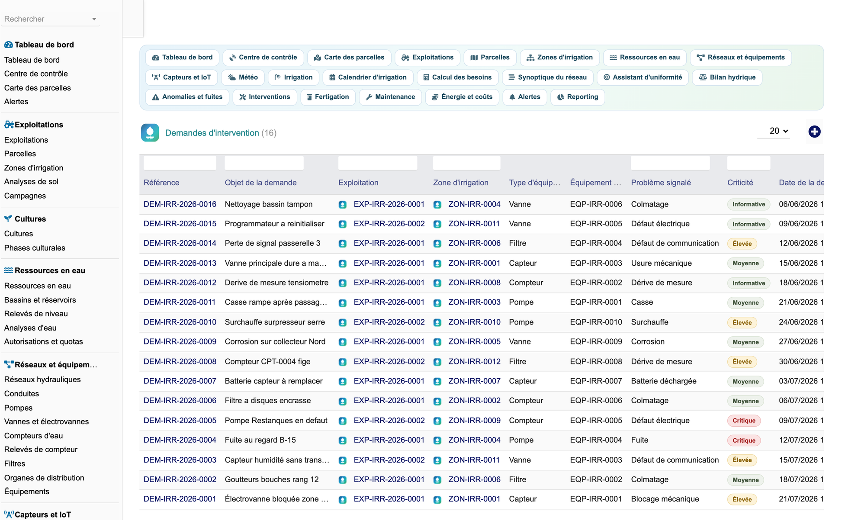Open Synoptique du réseau pill
Image resolution: width=842 pixels, height=521 pixels.
click(x=547, y=77)
